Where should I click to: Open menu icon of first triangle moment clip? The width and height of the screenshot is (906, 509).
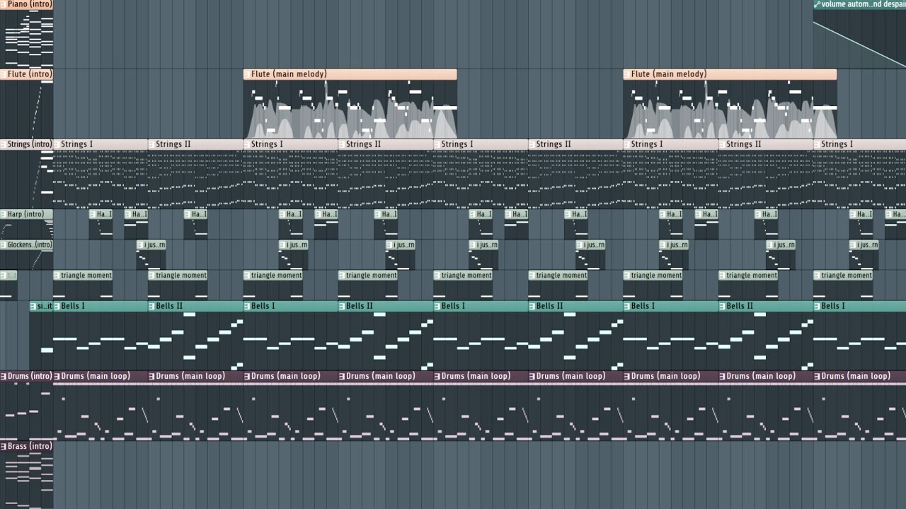pos(57,276)
